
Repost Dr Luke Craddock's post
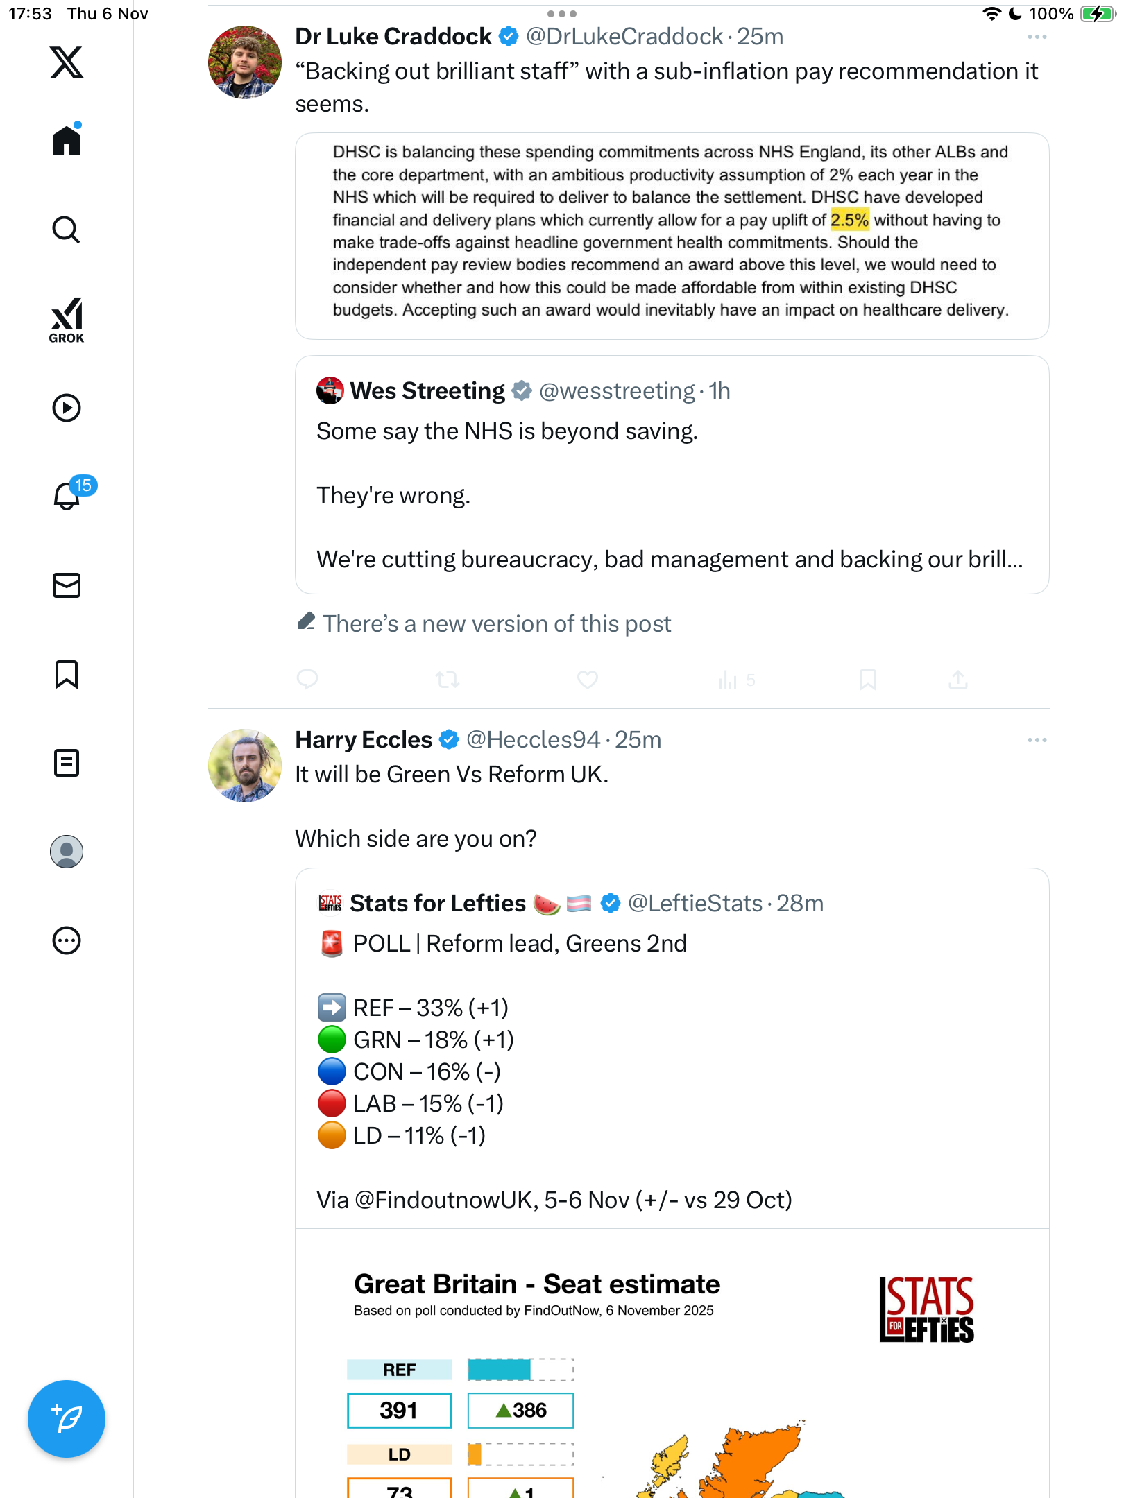point(448,680)
